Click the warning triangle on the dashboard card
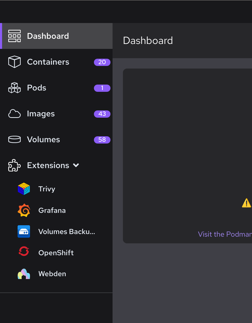The width and height of the screenshot is (252, 323). click(x=246, y=203)
